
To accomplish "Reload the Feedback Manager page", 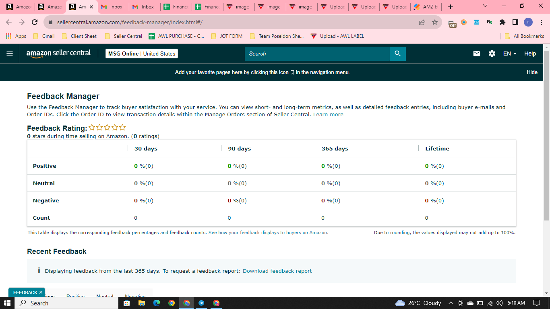I will coord(35,22).
